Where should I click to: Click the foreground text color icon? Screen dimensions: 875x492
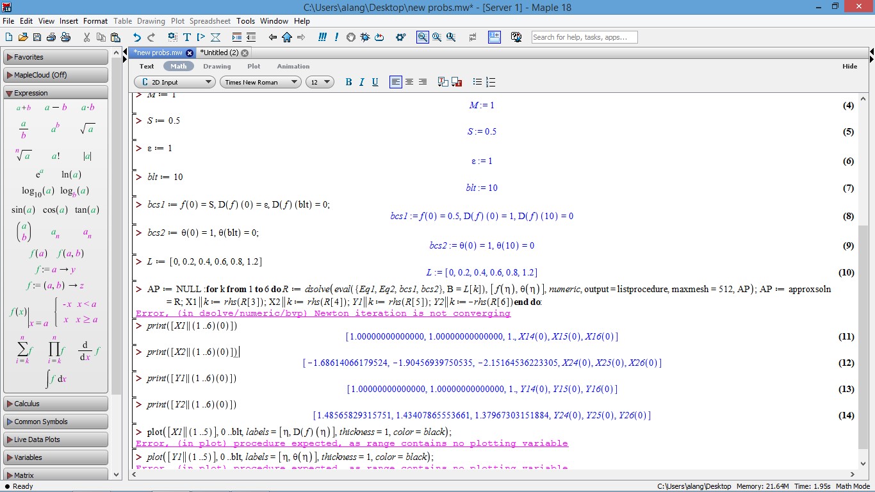point(443,82)
